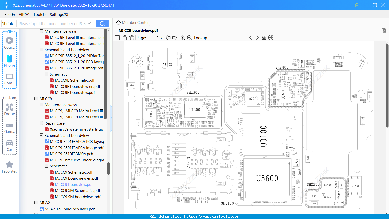The width and height of the screenshot is (389, 219).
Task: Zoom in on the boardview PDF
Action: tap(183, 38)
